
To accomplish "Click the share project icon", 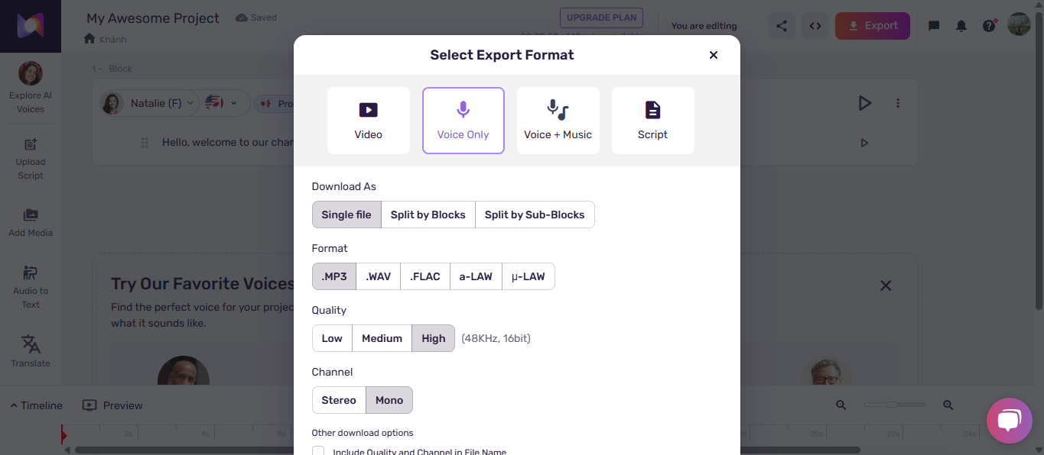I will click(x=782, y=26).
